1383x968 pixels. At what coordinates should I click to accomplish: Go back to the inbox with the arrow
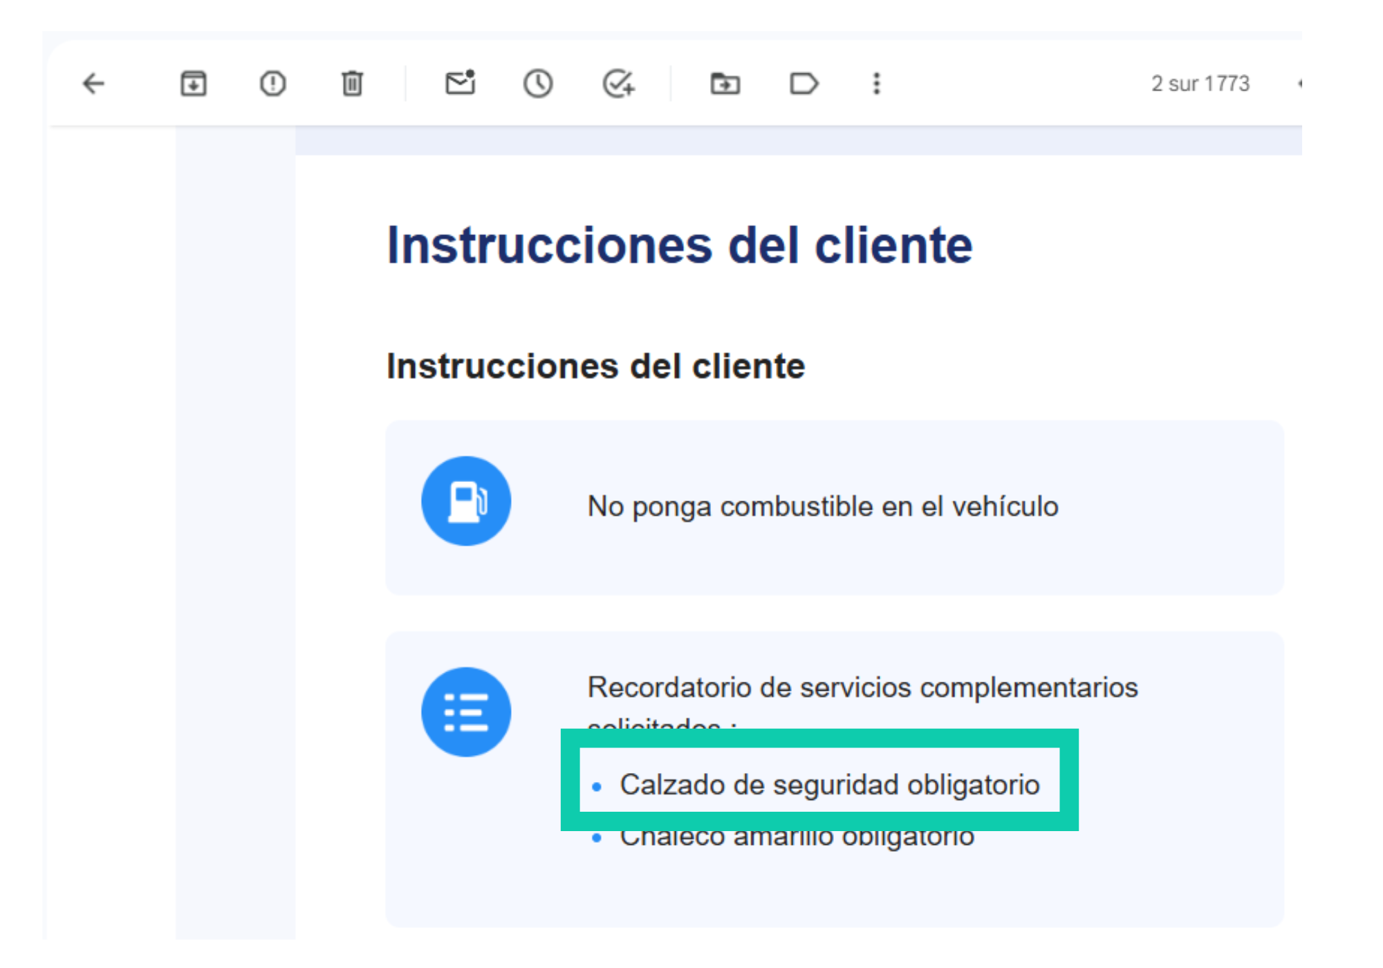(x=93, y=84)
